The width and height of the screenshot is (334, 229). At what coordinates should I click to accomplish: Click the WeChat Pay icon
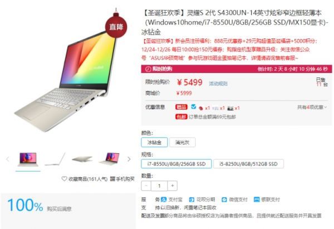point(224,199)
